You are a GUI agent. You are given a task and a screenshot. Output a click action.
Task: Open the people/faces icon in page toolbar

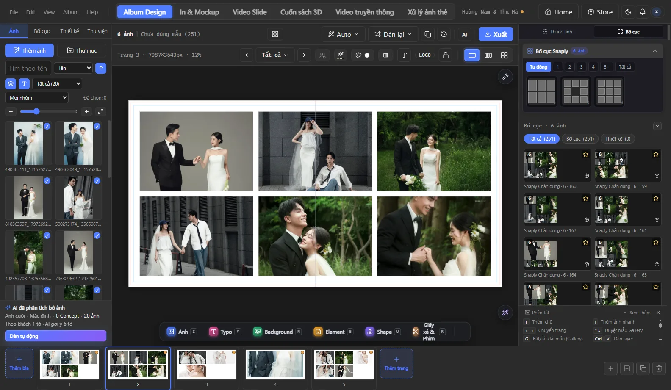(x=323, y=55)
